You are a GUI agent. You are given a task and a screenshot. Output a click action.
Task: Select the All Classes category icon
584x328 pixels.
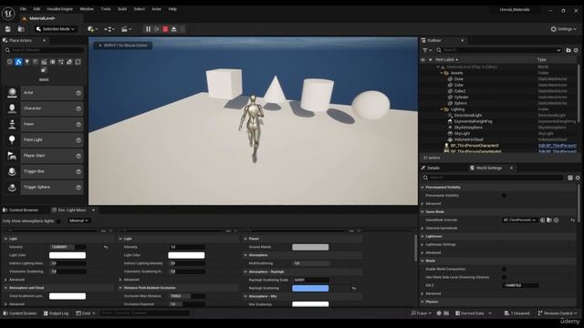[78, 62]
